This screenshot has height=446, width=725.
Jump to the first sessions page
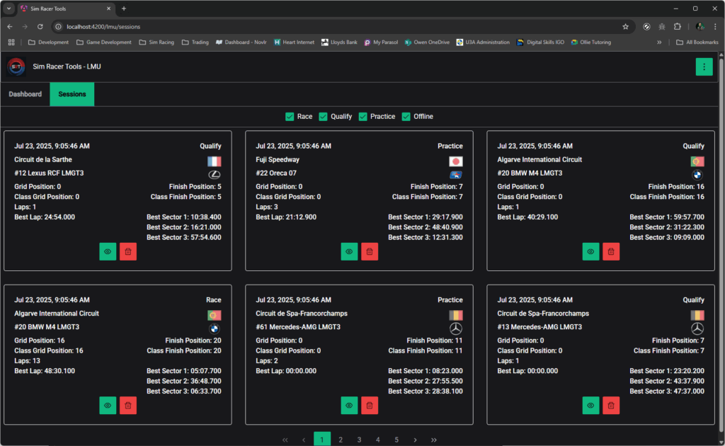(x=285, y=440)
